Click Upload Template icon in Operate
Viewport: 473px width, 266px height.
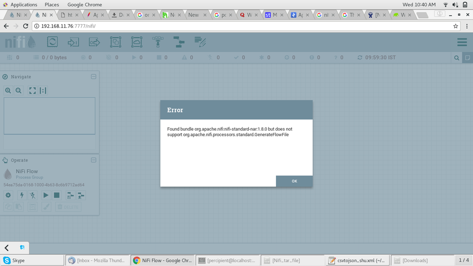(x=81, y=195)
